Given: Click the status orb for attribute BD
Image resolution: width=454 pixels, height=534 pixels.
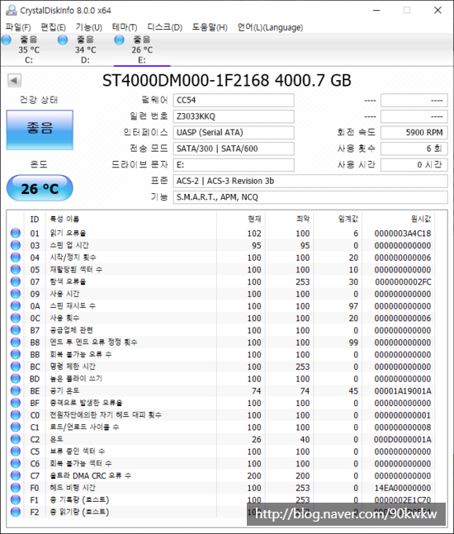Looking at the screenshot, I should (x=16, y=379).
